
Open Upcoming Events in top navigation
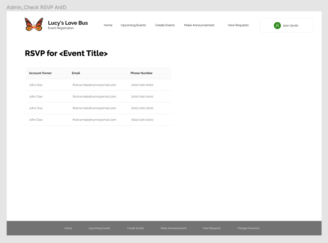[133, 25]
